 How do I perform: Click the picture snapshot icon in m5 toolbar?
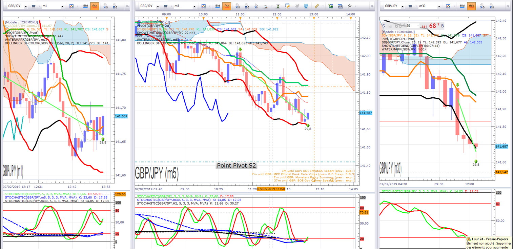[x=330, y=6]
